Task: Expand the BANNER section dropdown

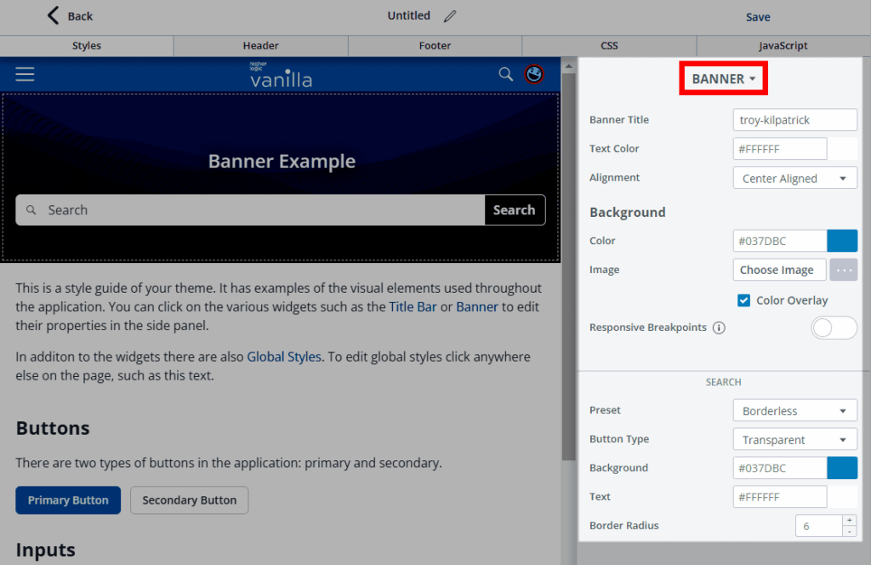Action: [724, 79]
